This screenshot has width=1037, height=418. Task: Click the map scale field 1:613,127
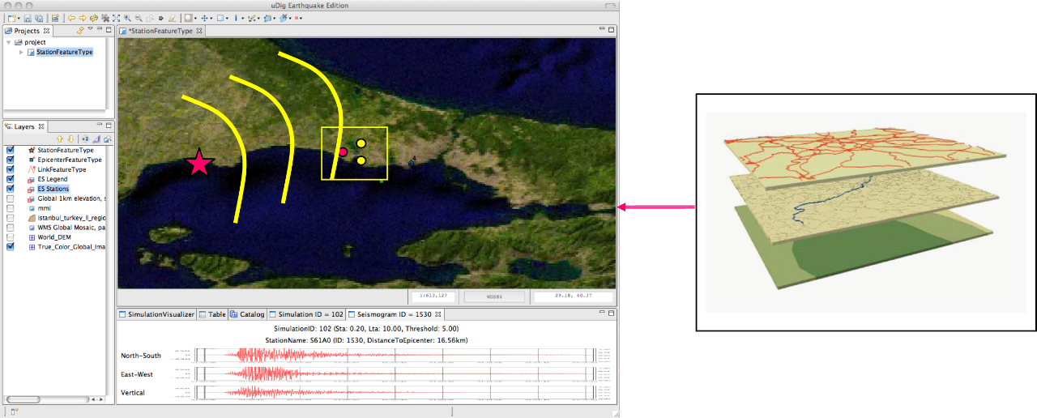point(434,296)
